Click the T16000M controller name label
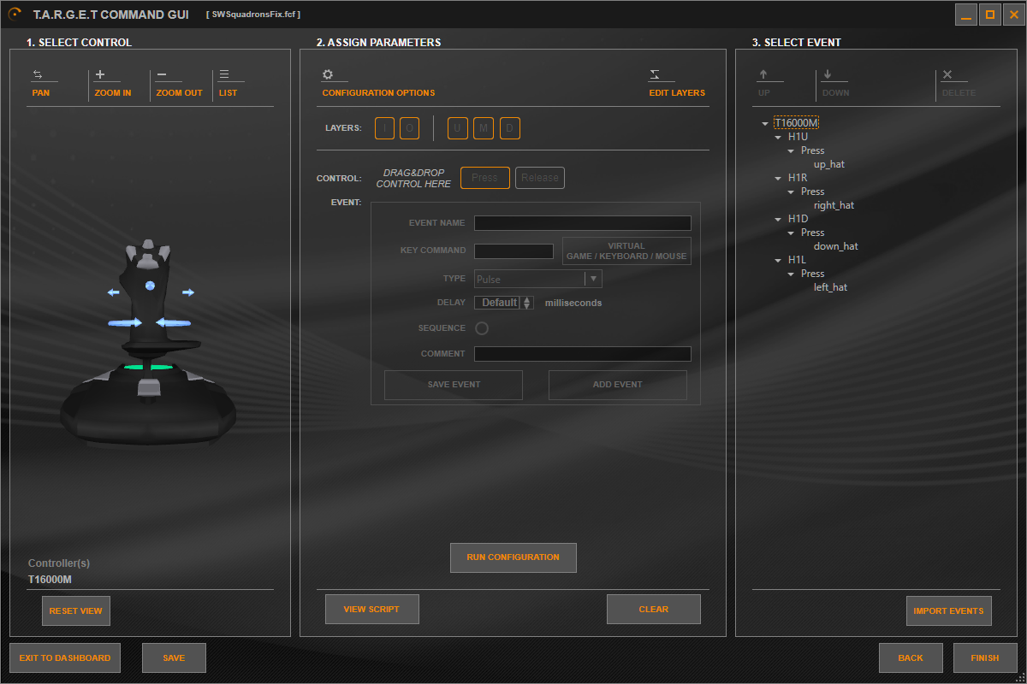 (50, 580)
